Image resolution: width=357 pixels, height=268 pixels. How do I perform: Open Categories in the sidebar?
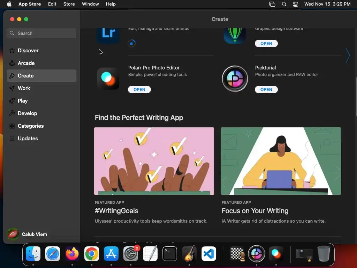(x=41, y=126)
